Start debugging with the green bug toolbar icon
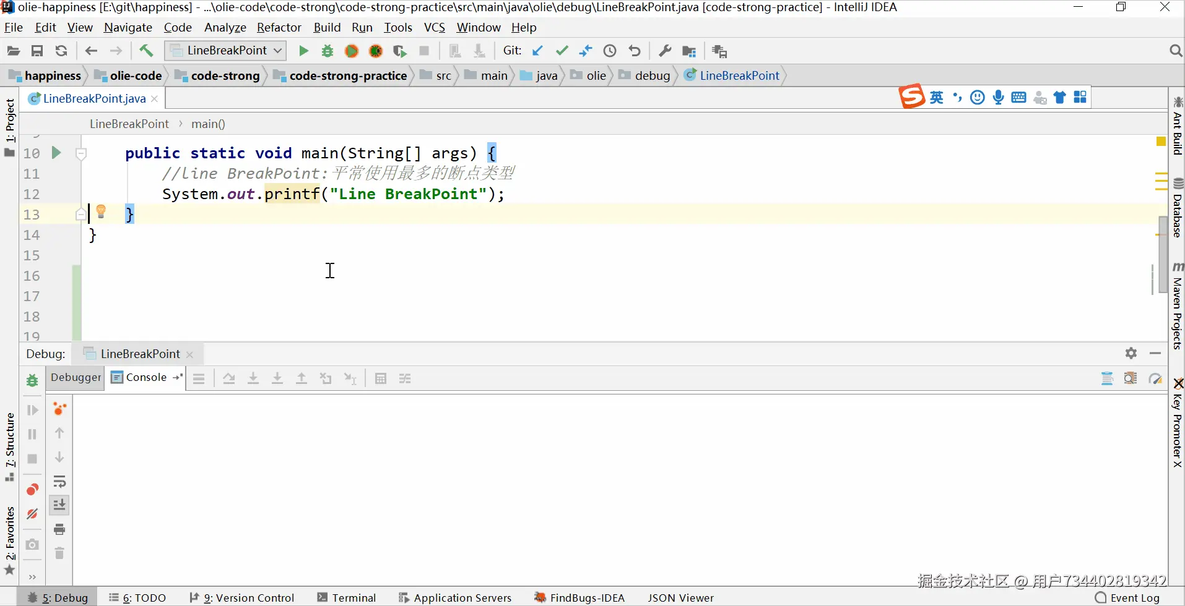The width and height of the screenshot is (1185, 606). (x=328, y=51)
